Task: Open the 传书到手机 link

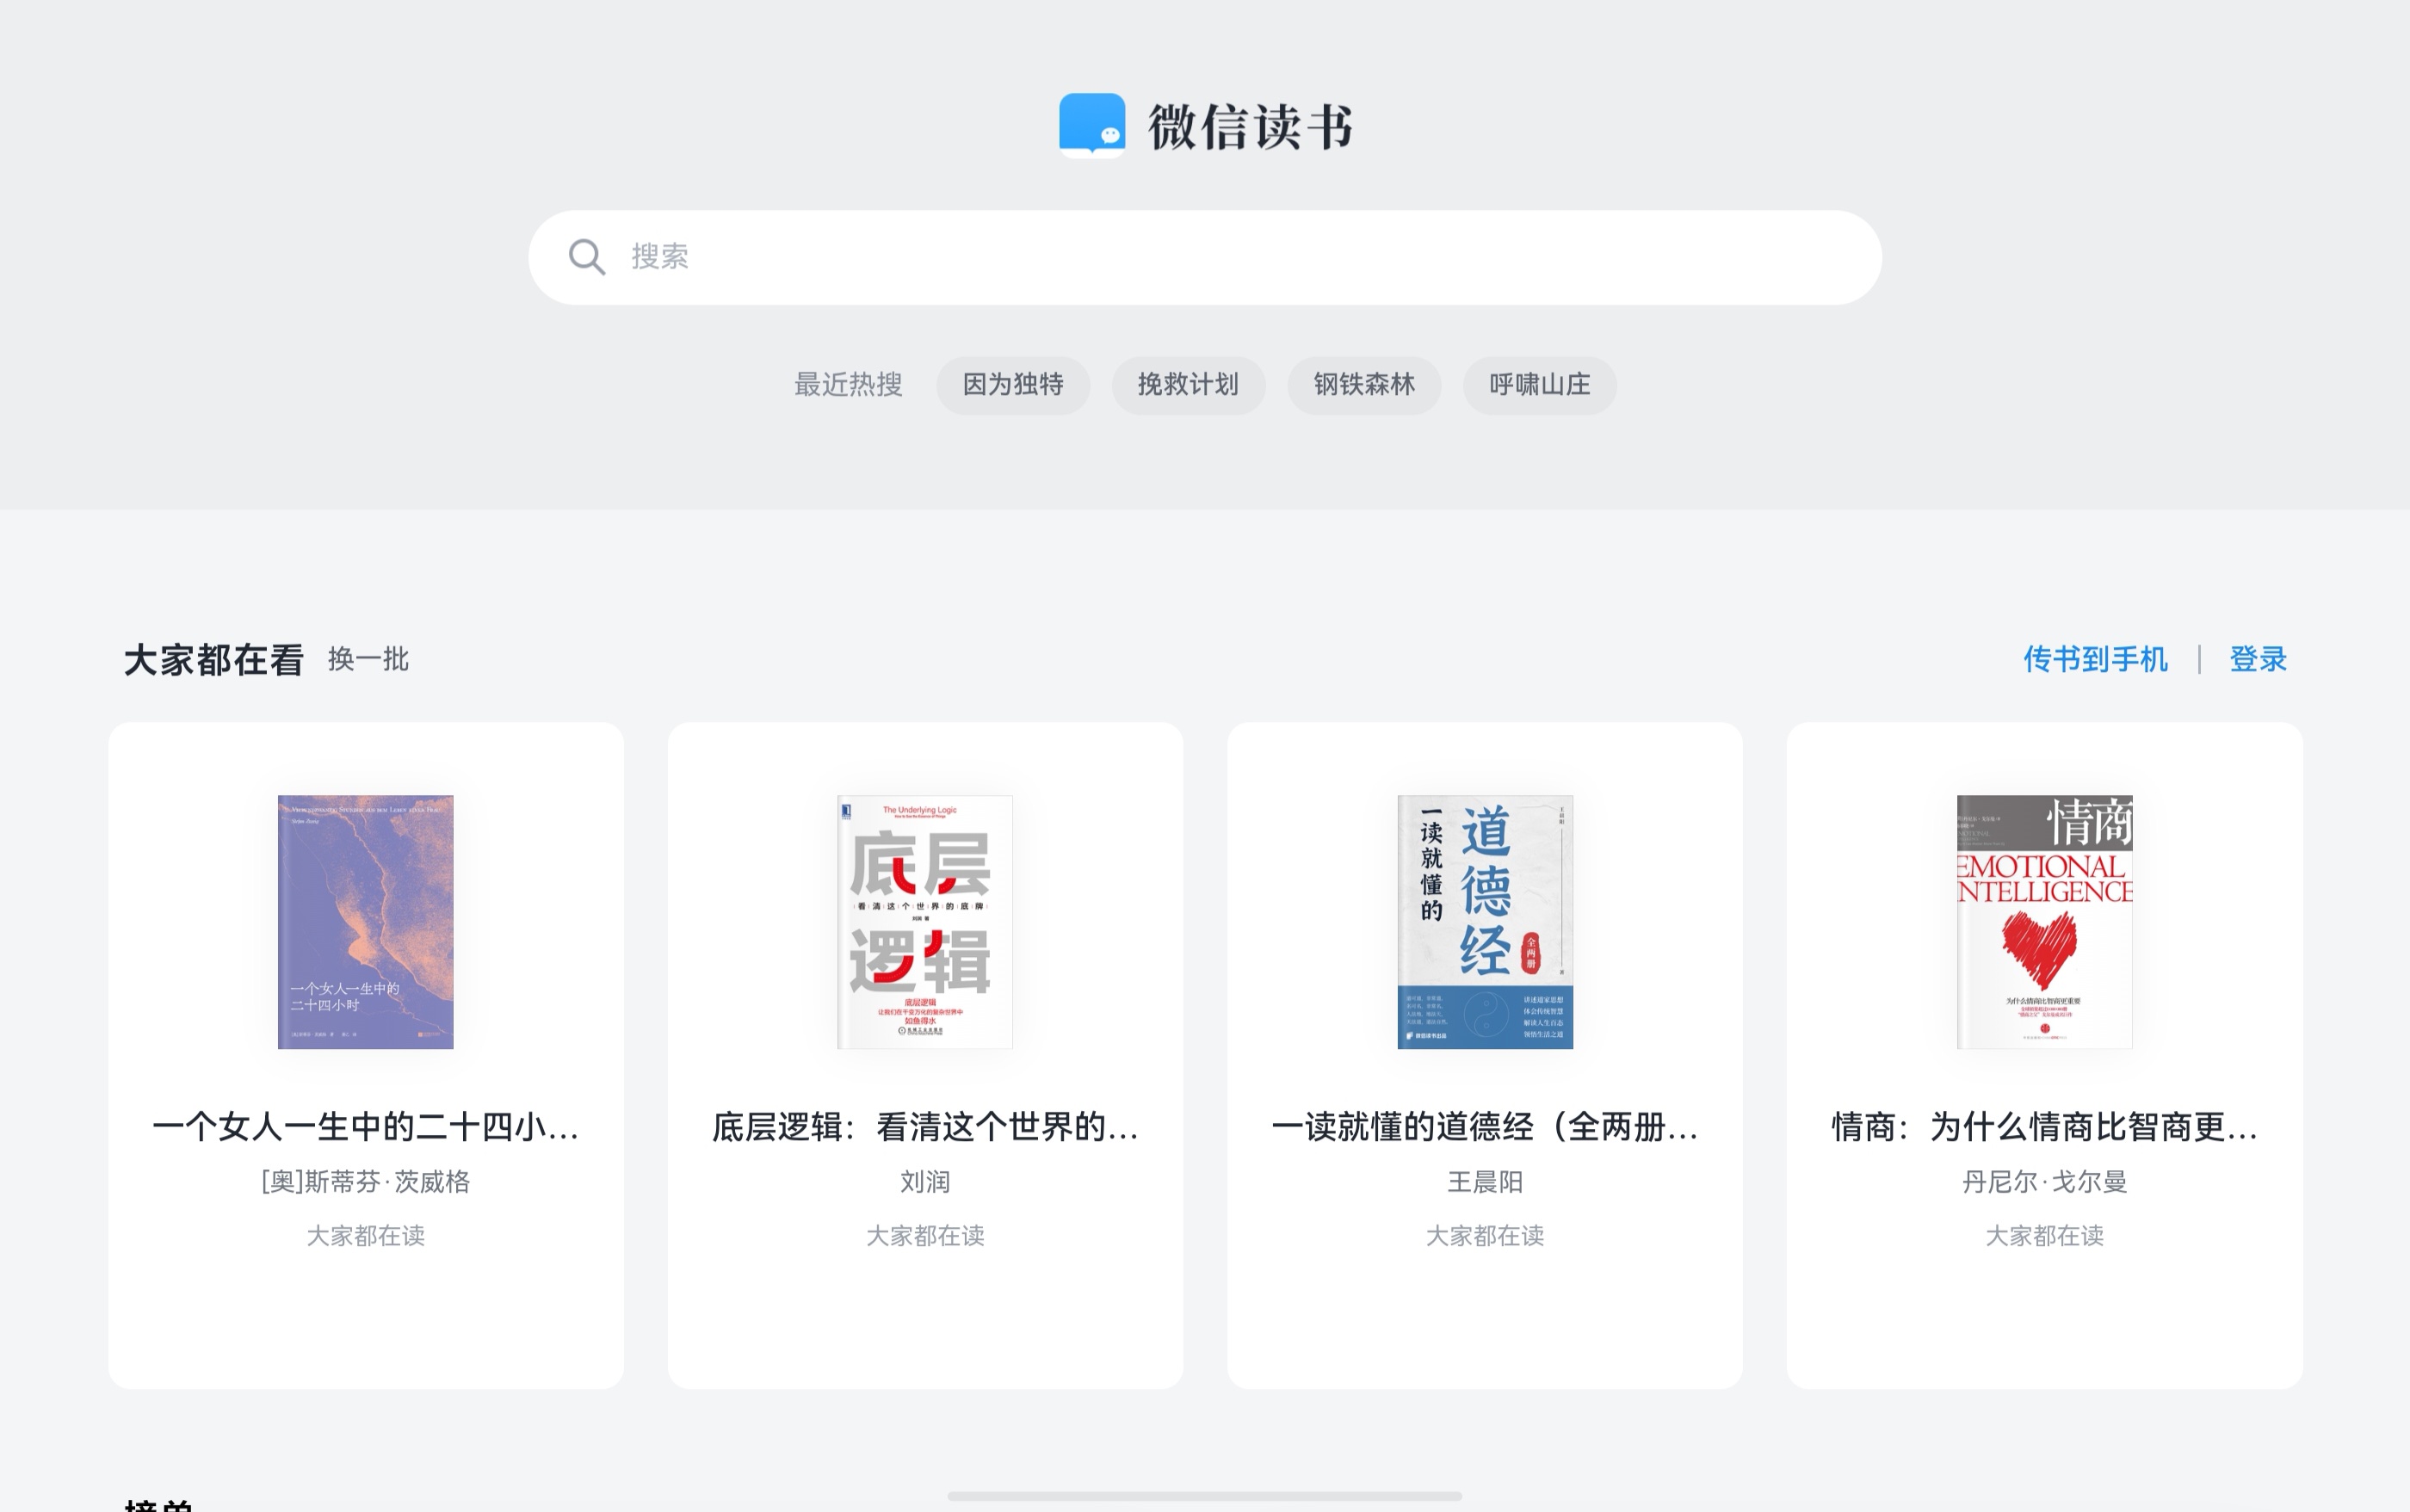Action: (x=2095, y=659)
